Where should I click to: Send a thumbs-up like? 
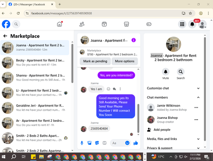(135, 143)
